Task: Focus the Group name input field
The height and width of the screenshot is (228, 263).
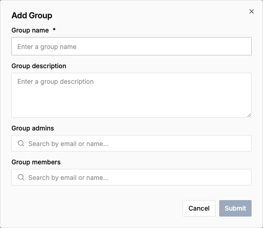Action: (131, 46)
